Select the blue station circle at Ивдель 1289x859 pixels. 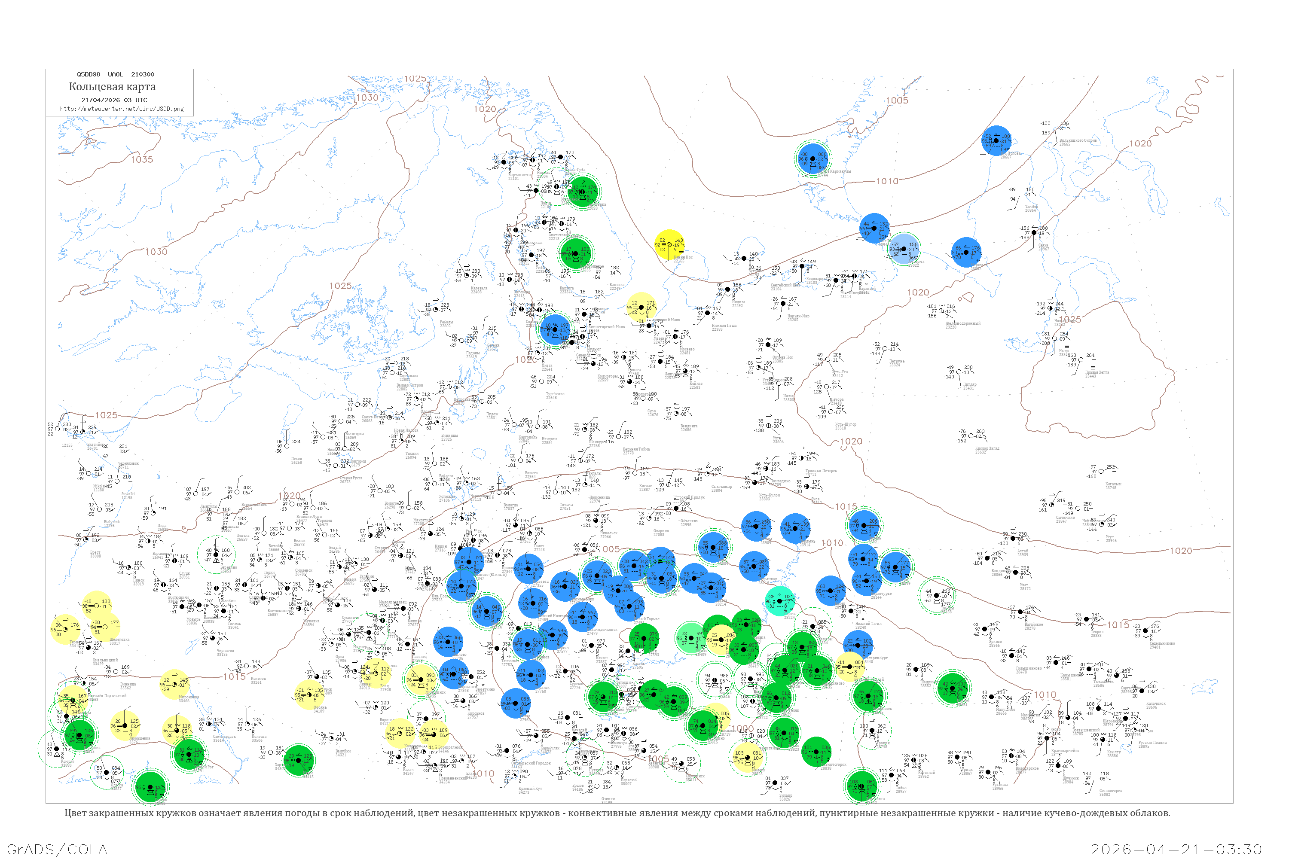[864, 525]
